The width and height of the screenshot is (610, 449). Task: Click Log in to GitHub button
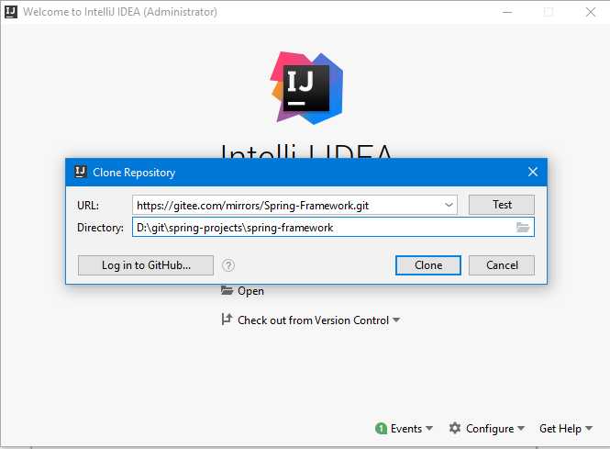tap(146, 265)
